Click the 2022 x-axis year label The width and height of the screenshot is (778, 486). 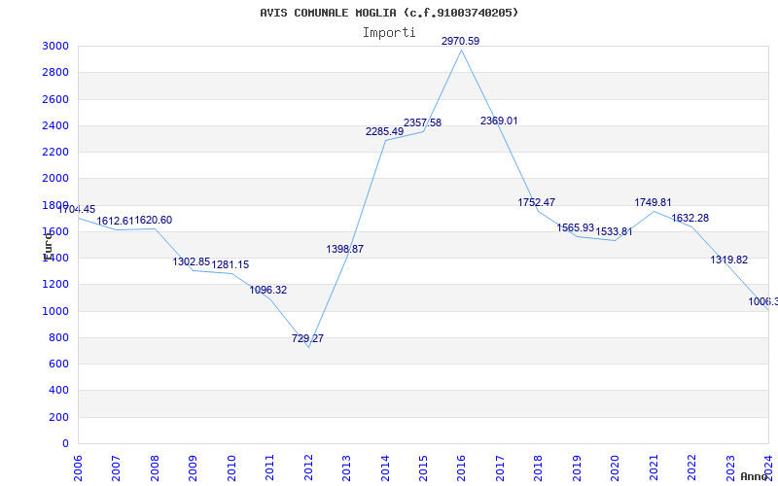(691, 468)
